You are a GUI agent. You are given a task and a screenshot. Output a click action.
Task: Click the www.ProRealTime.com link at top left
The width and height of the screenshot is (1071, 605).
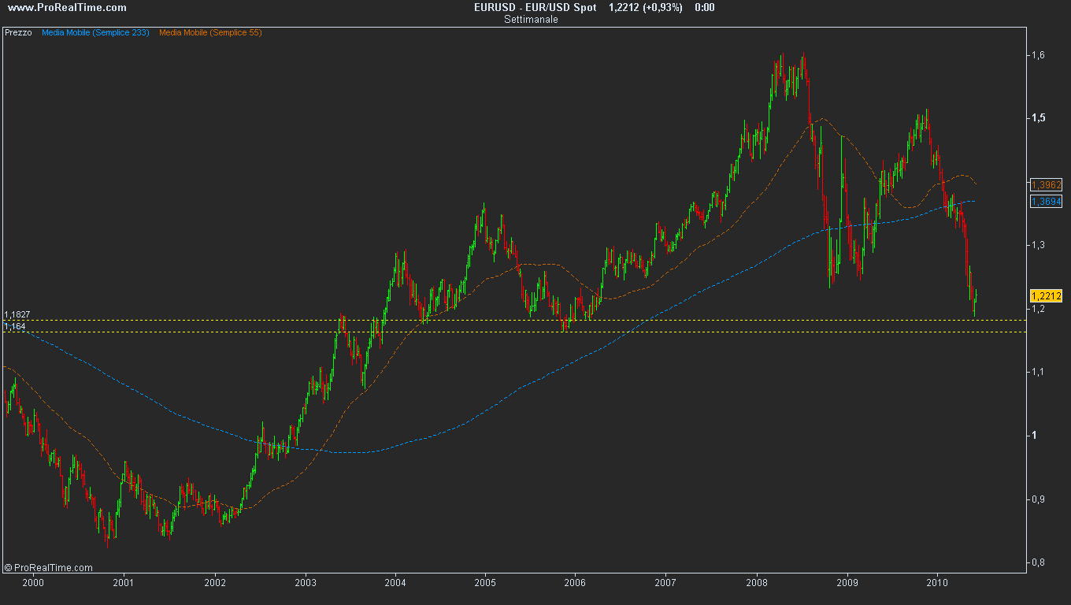(65, 7)
